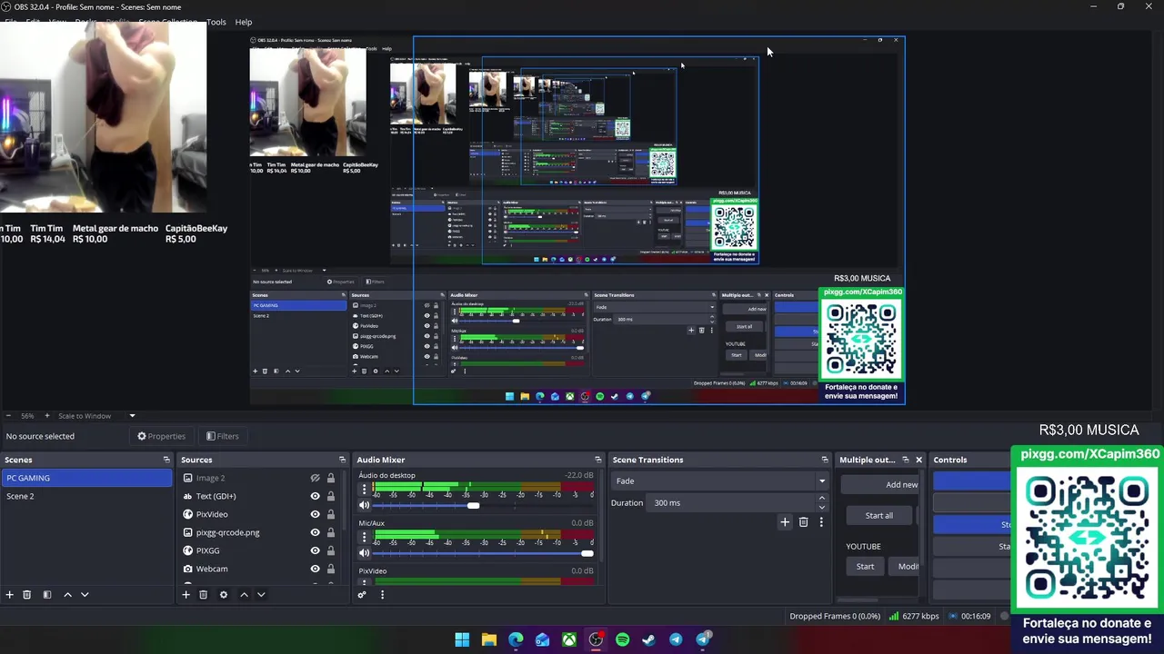The width and height of the screenshot is (1164, 654).
Task: Mute Áudio do desktop speaker icon
Action: pyautogui.click(x=365, y=505)
